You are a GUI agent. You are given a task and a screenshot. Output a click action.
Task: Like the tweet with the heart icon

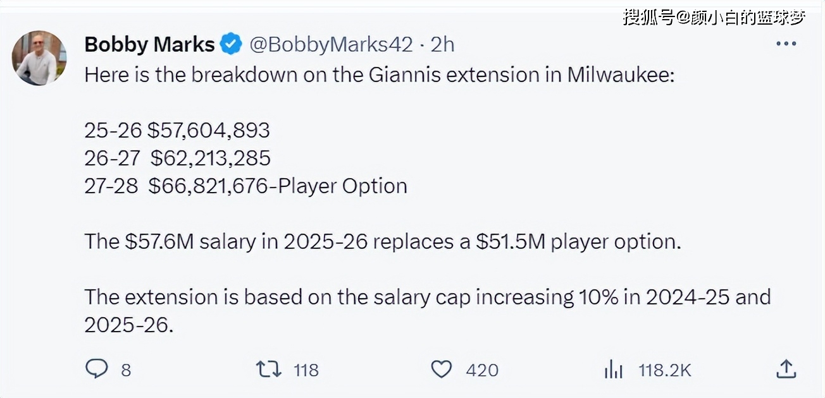[442, 369]
